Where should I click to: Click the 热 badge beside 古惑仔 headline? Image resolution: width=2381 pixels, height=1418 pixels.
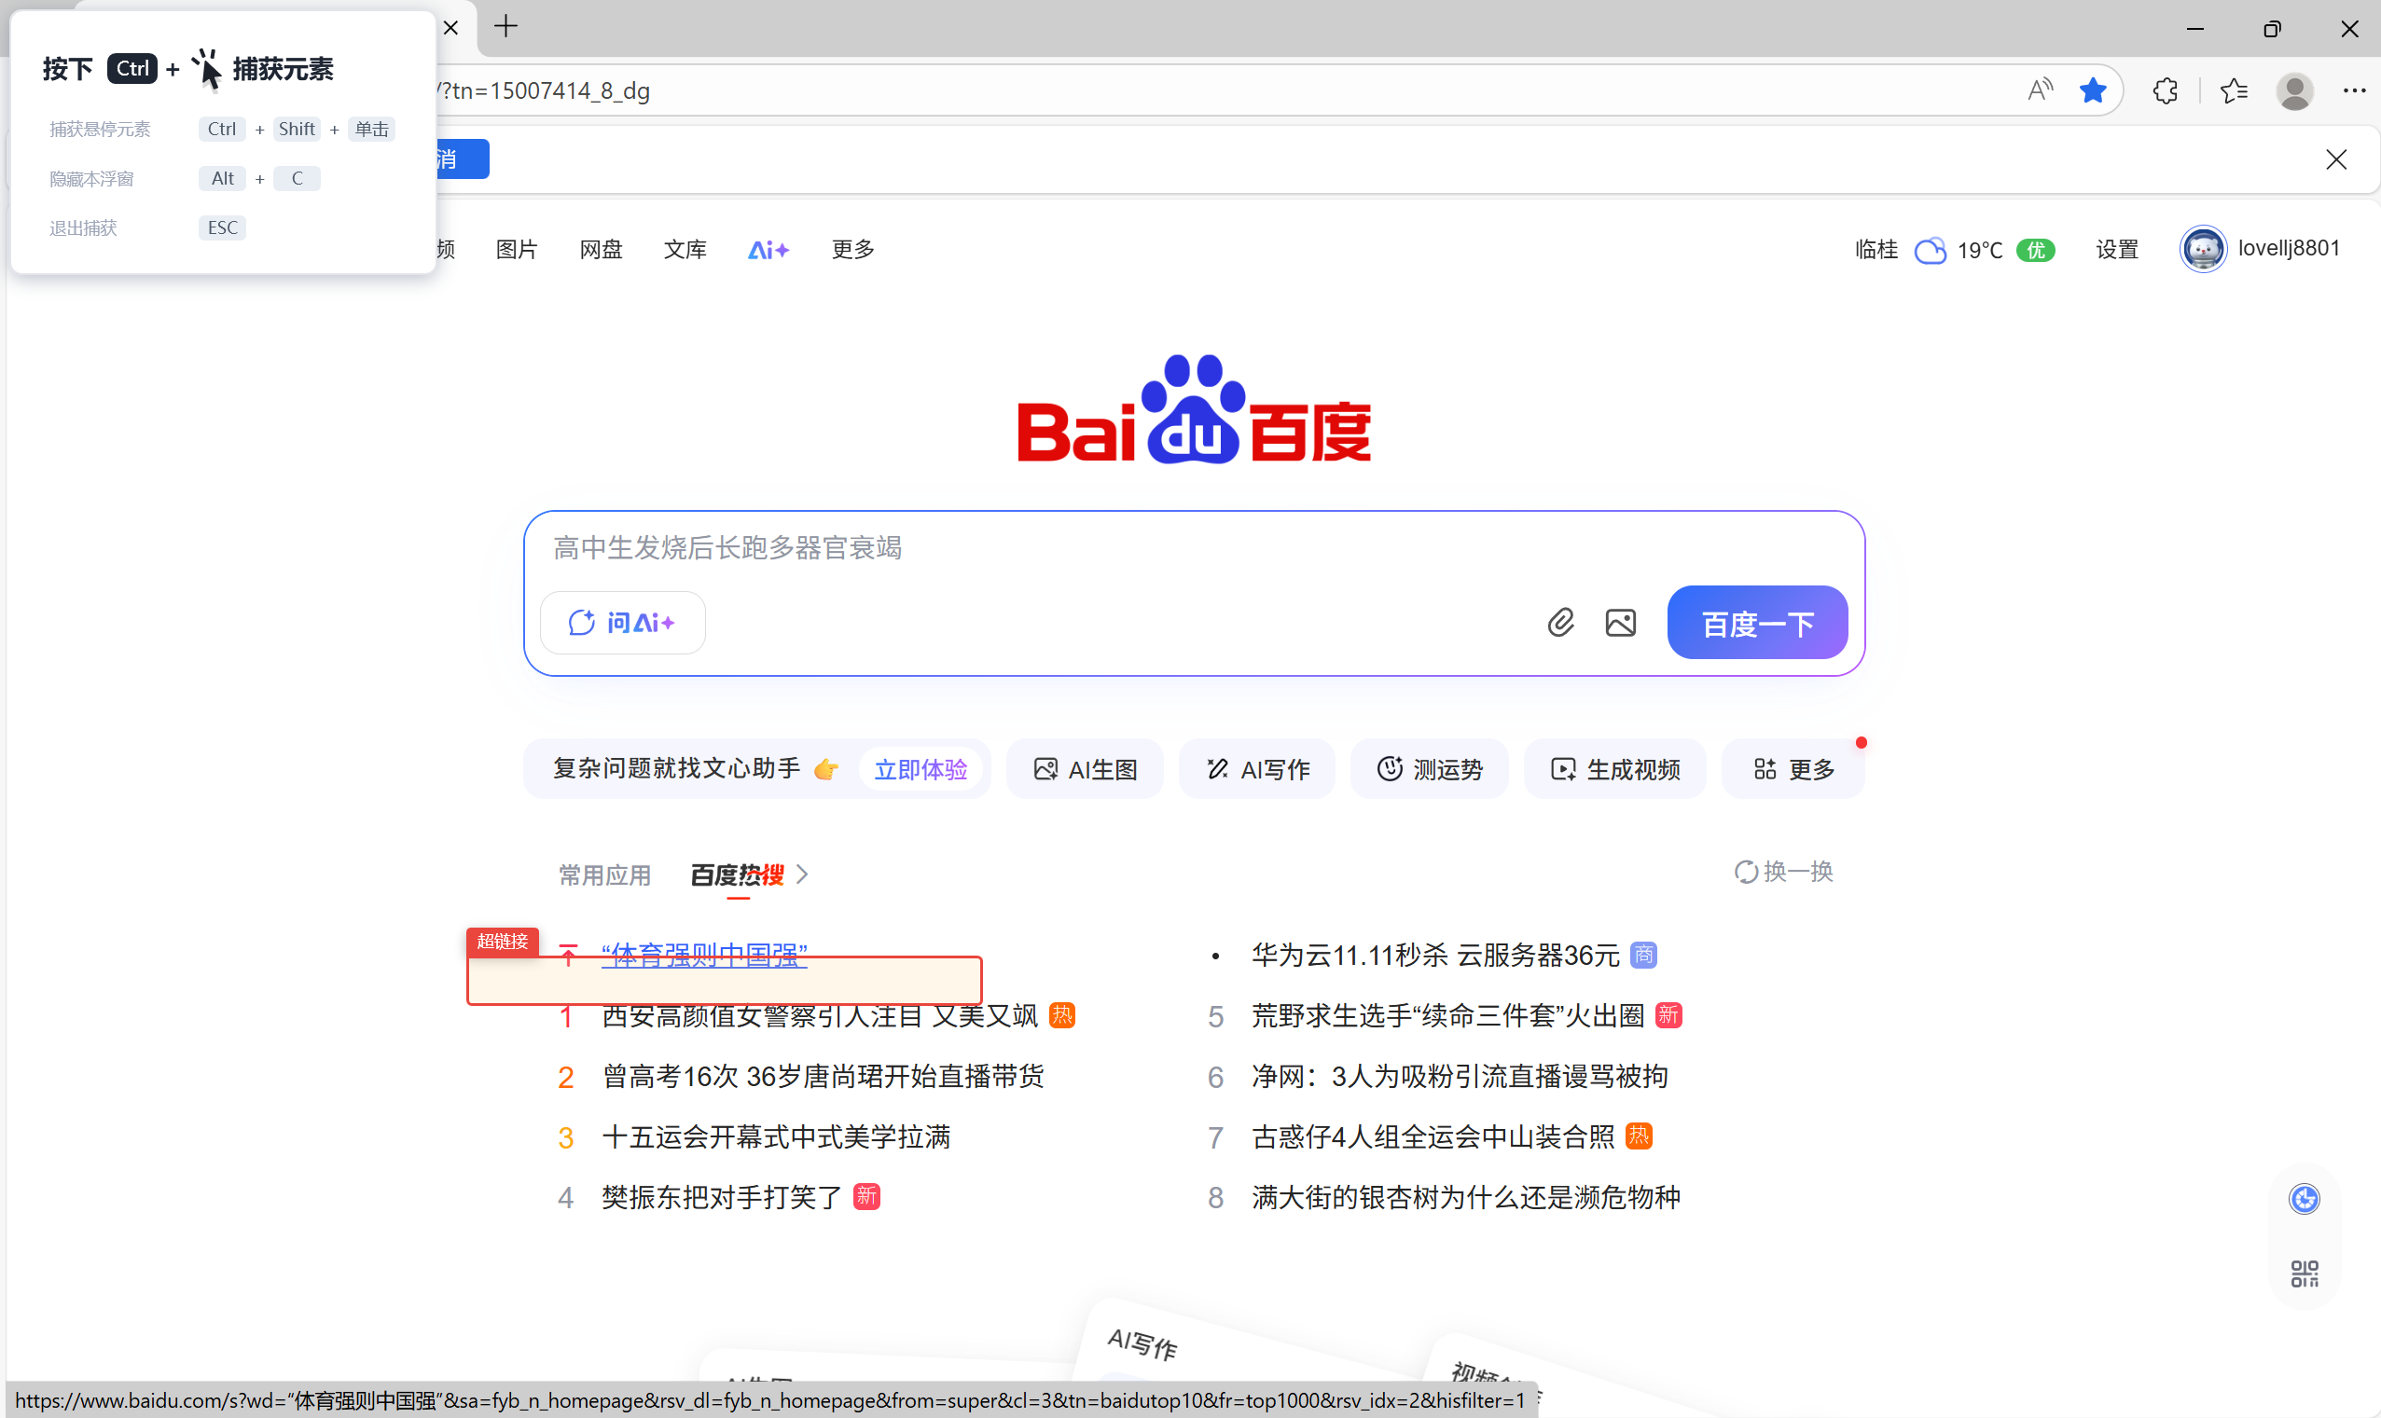point(1640,1136)
